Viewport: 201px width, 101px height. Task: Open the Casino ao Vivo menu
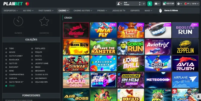point(83,11)
